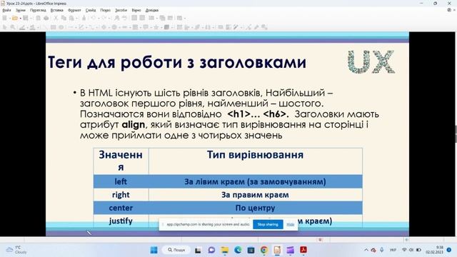457x257 pixels.
Task: Open the Вікно menu
Action: pos(136,10)
